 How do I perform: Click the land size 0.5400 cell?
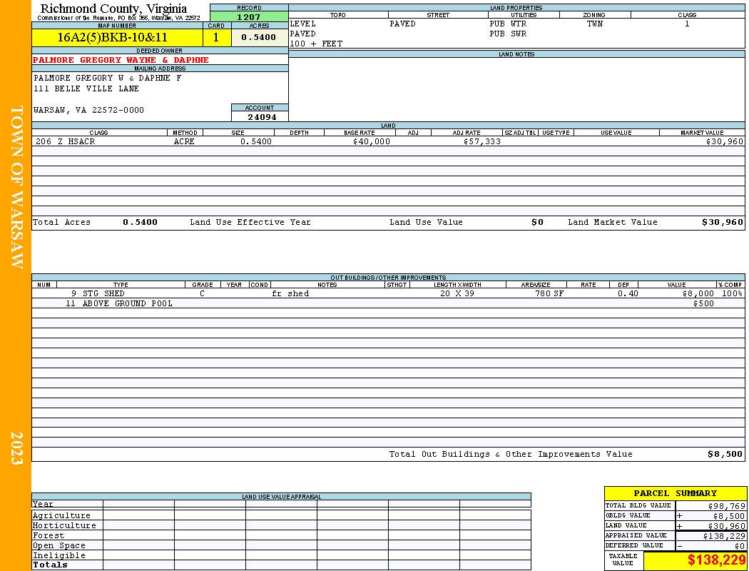click(256, 141)
